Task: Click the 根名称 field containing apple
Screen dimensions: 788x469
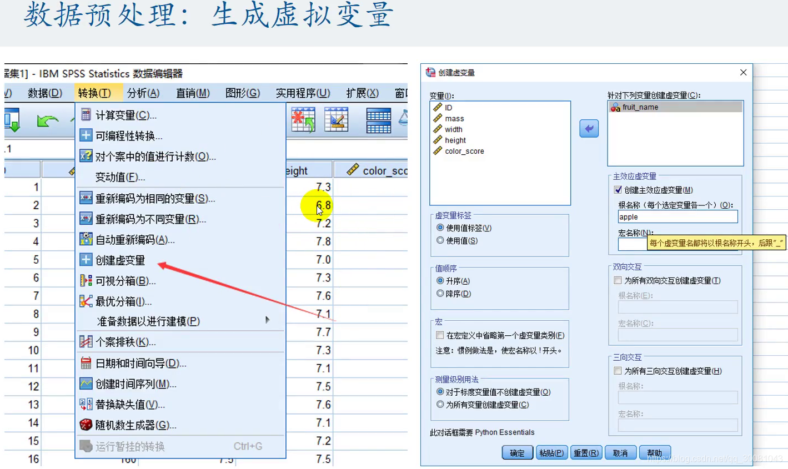Action: tap(677, 216)
